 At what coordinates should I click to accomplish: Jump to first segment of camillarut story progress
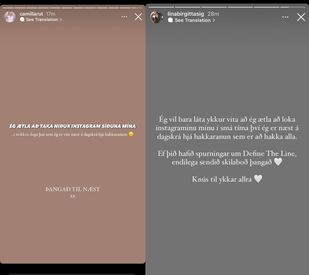[8, 8]
